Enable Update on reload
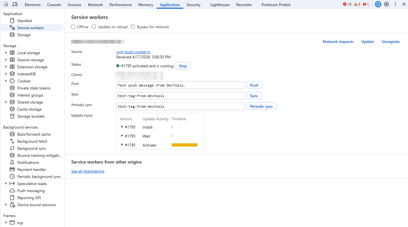 94,27
